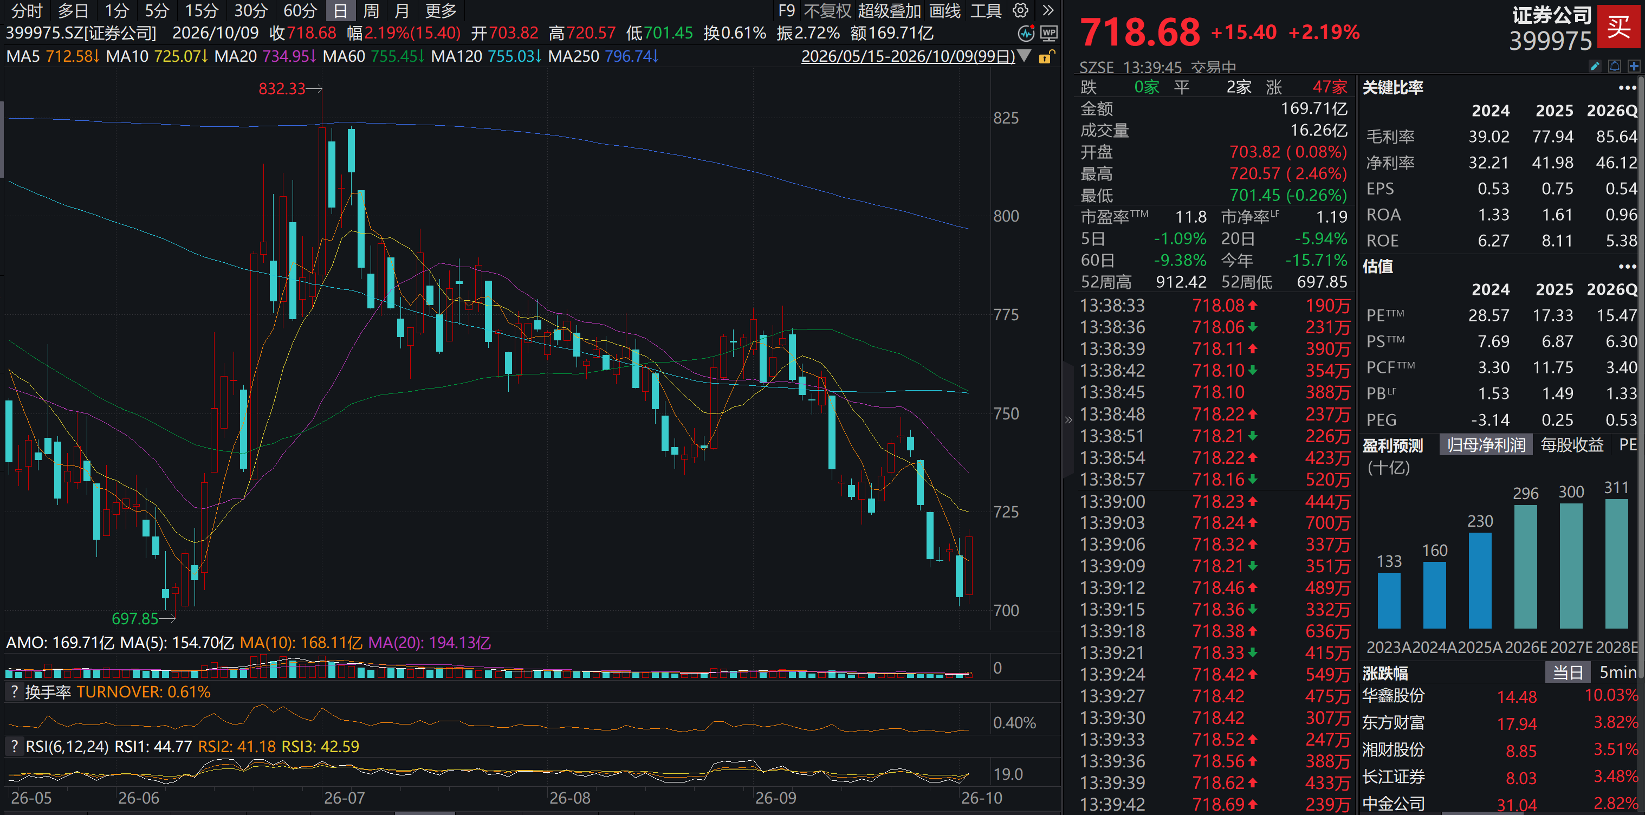Click the red 买 buy button

point(1620,26)
